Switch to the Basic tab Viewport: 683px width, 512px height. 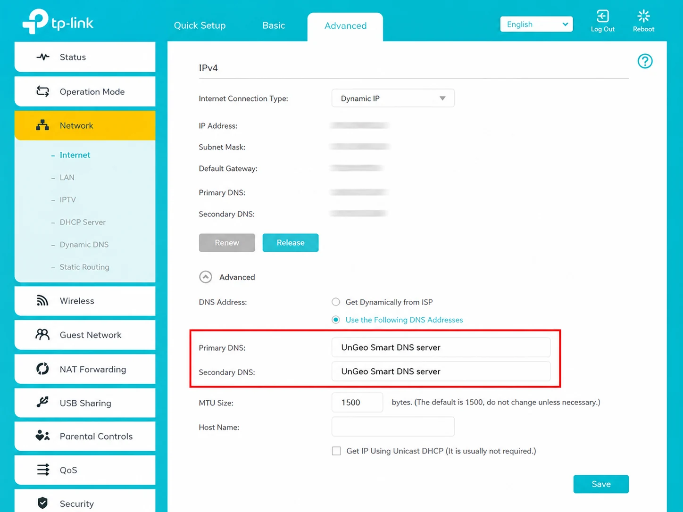tap(274, 25)
